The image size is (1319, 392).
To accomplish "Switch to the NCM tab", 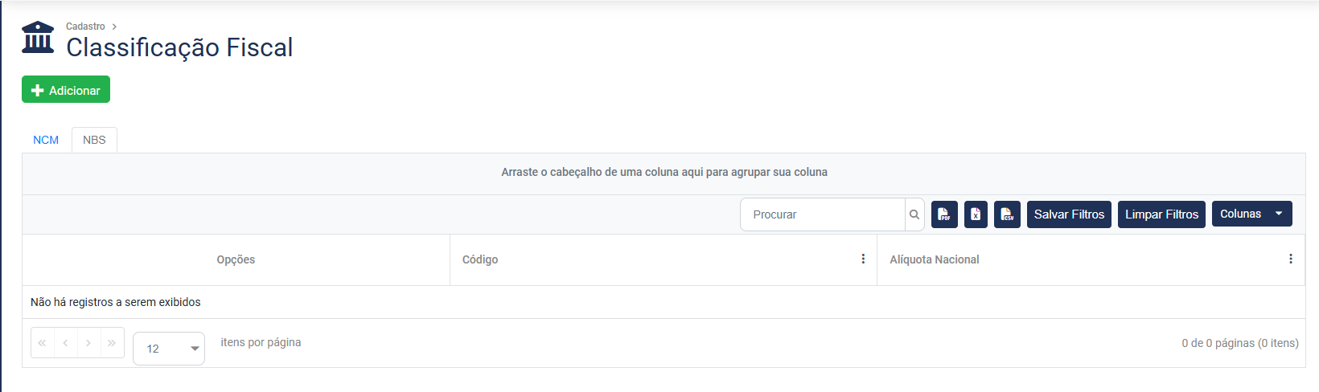I will [x=46, y=140].
